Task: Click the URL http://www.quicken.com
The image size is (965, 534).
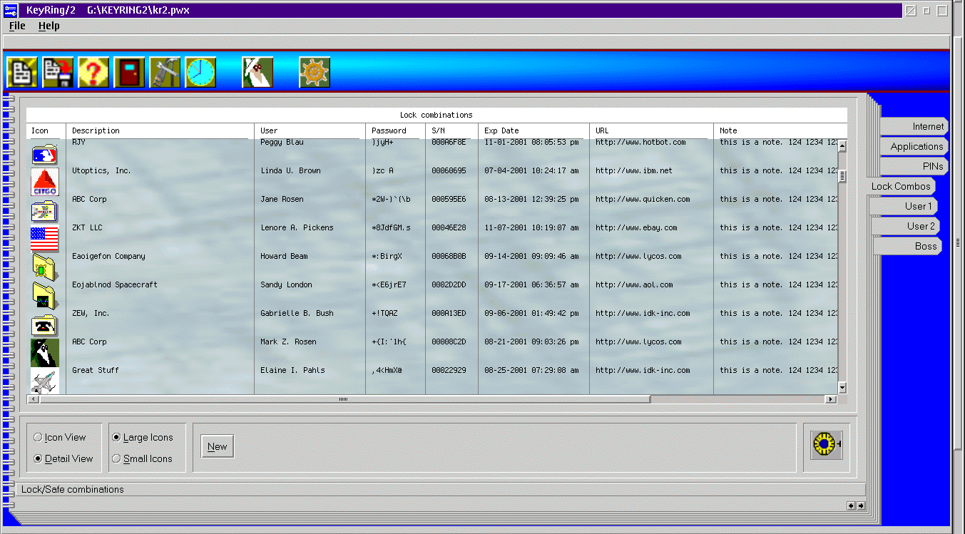Action: tap(643, 200)
